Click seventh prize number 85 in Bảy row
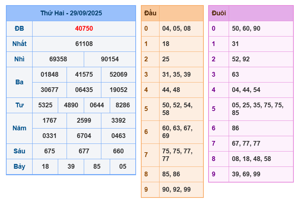The width and height of the screenshot is (300, 203). click(97, 166)
